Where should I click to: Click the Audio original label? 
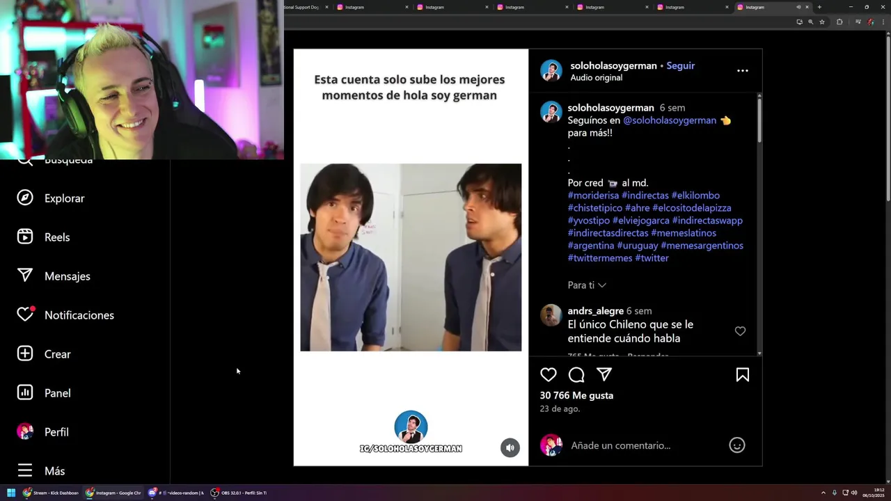[x=597, y=78]
